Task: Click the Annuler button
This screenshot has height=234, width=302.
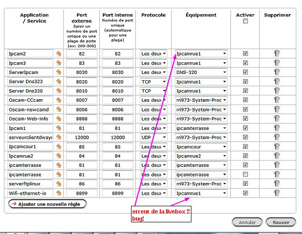Action: click(x=247, y=222)
